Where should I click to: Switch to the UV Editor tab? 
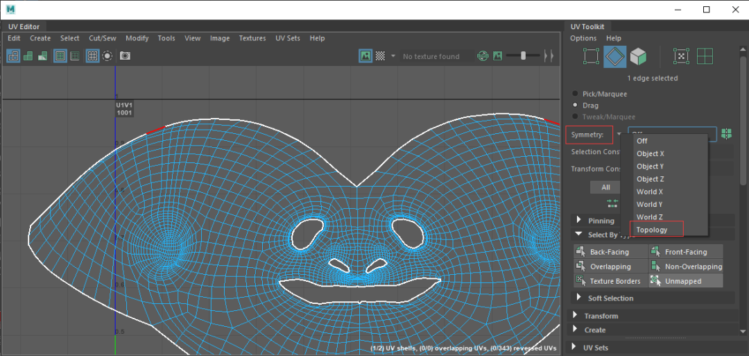(x=24, y=27)
